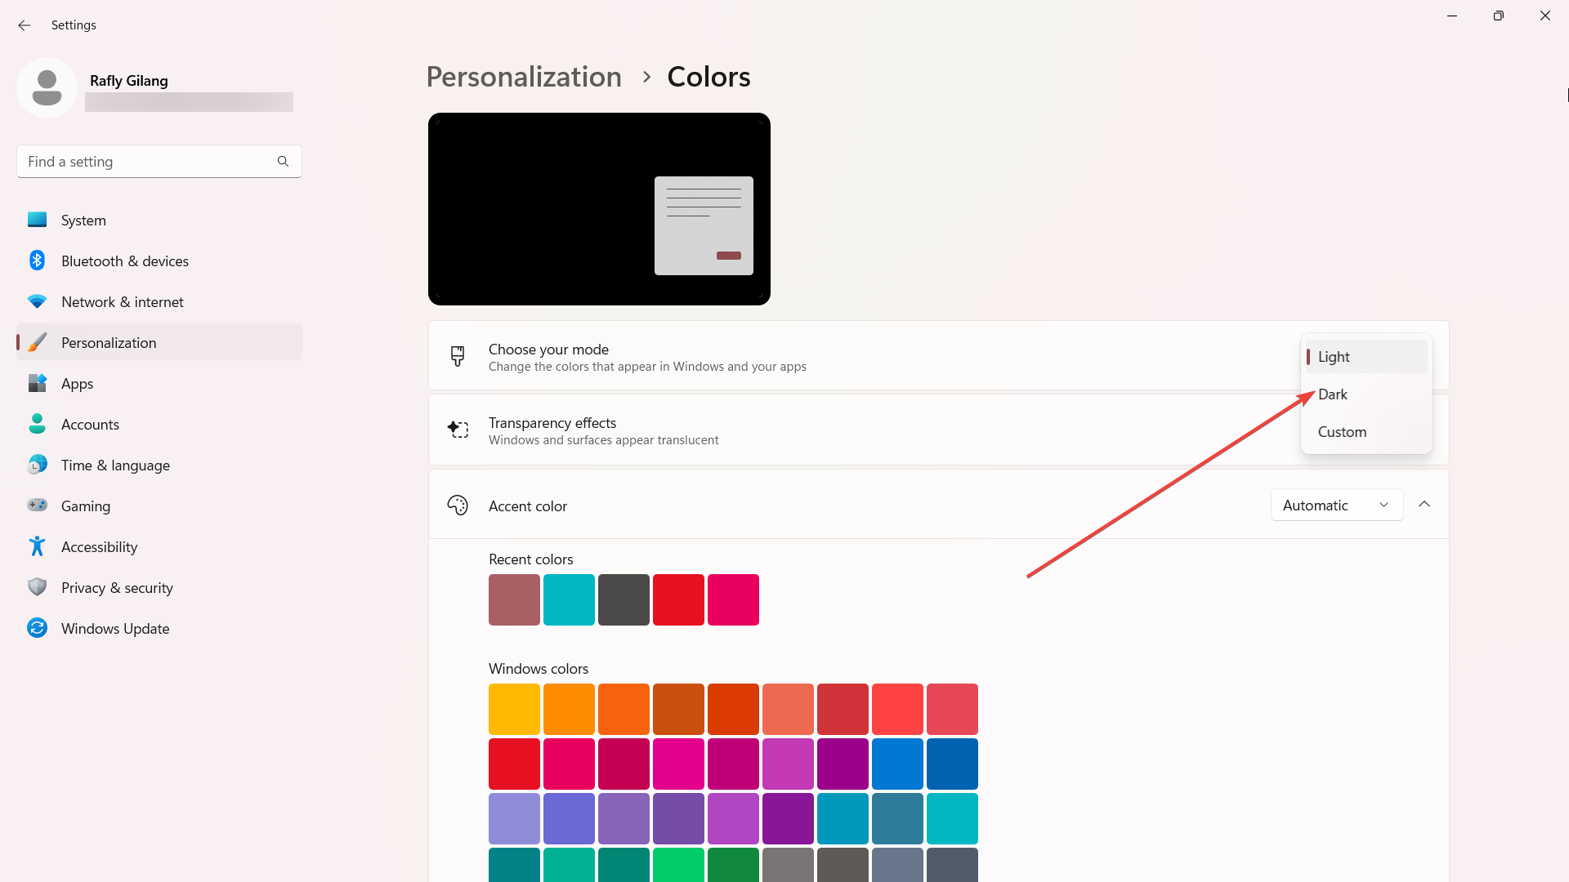The height and width of the screenshot is (882, 1569).
Task: Choose the bright blue Windows color
Action: (x=897, y=764)
